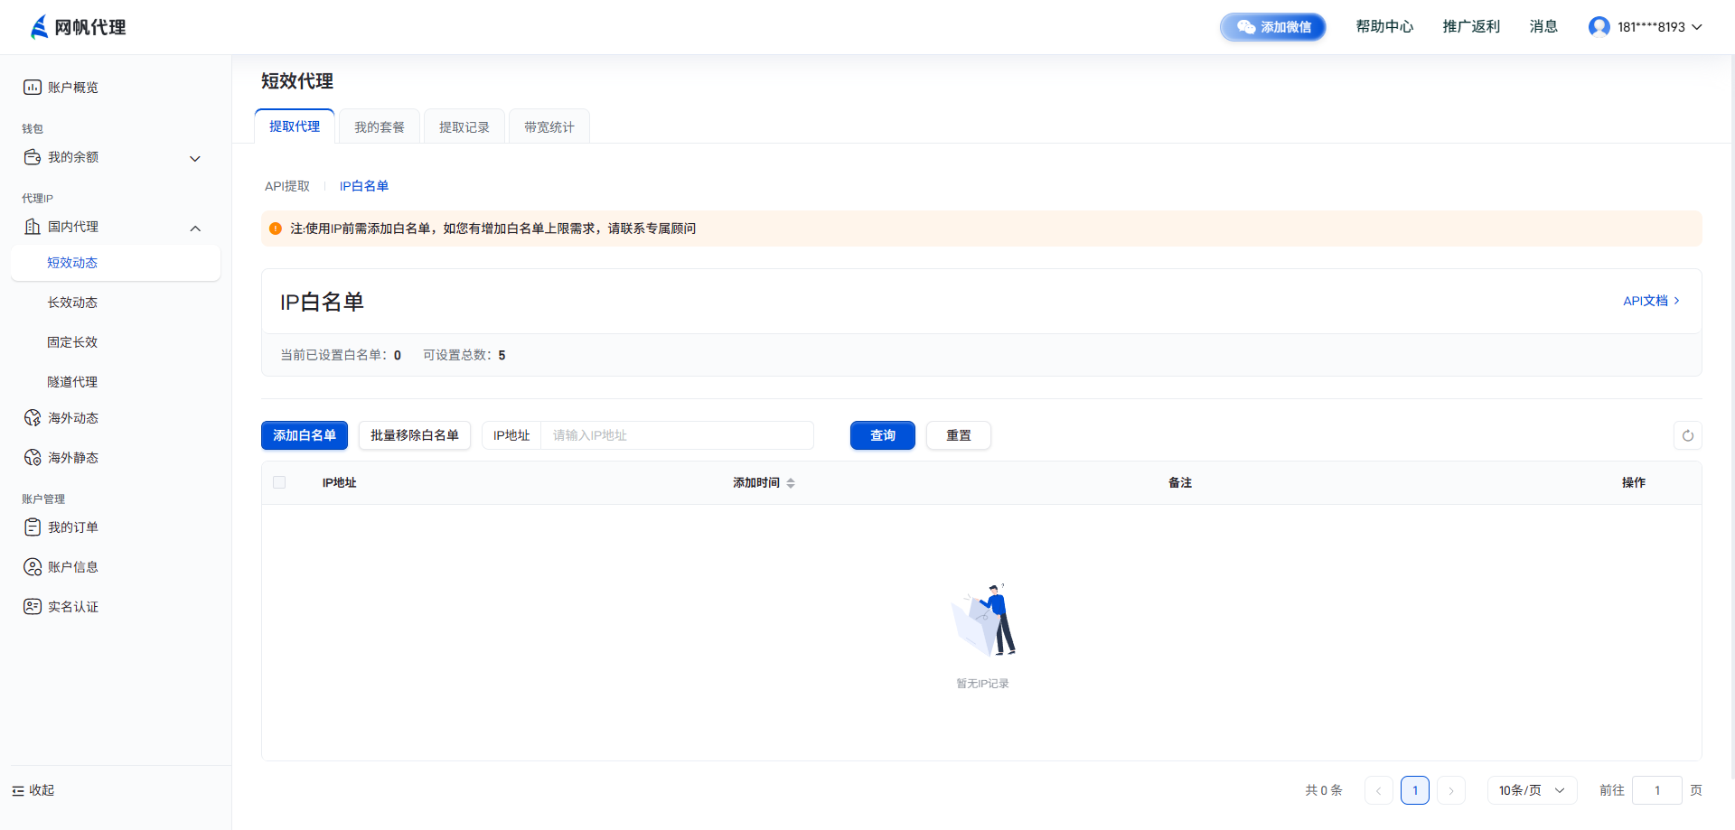Click the 当前已设置白名单: 0 text

(341, 355)
